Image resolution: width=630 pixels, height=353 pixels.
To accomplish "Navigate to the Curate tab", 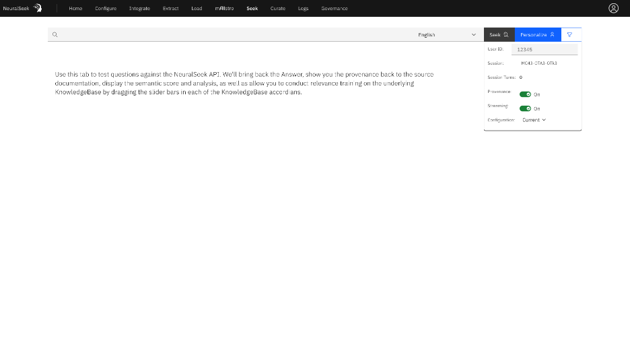I will coord(277,8).
